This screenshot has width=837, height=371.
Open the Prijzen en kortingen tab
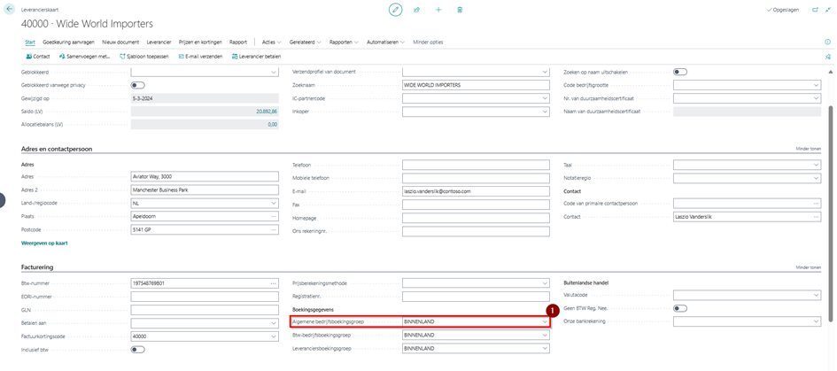pyautogui.click(x=200, y=42)
